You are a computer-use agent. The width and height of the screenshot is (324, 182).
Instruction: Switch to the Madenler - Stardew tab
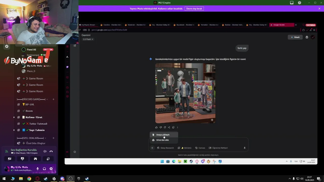tap(135, 25)
